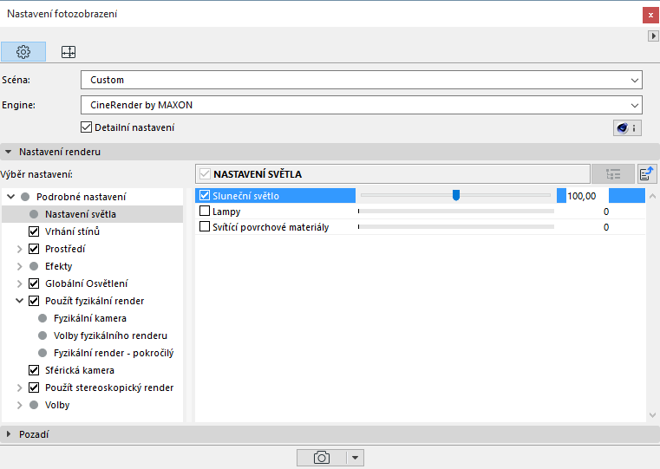Image resolution: width=660 pixels, height=469 pixels.
Task: Click the Svítící povrchové materiály slider
Action: 456,227
